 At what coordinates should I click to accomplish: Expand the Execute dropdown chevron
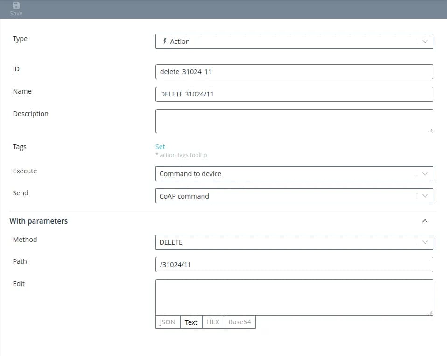[425, 174]
